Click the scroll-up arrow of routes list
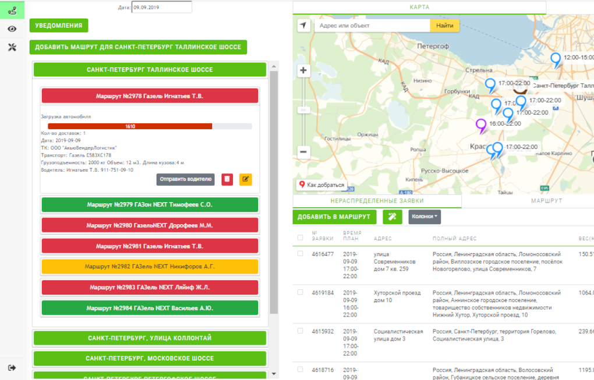594x380 pixels. pos(274,66)
